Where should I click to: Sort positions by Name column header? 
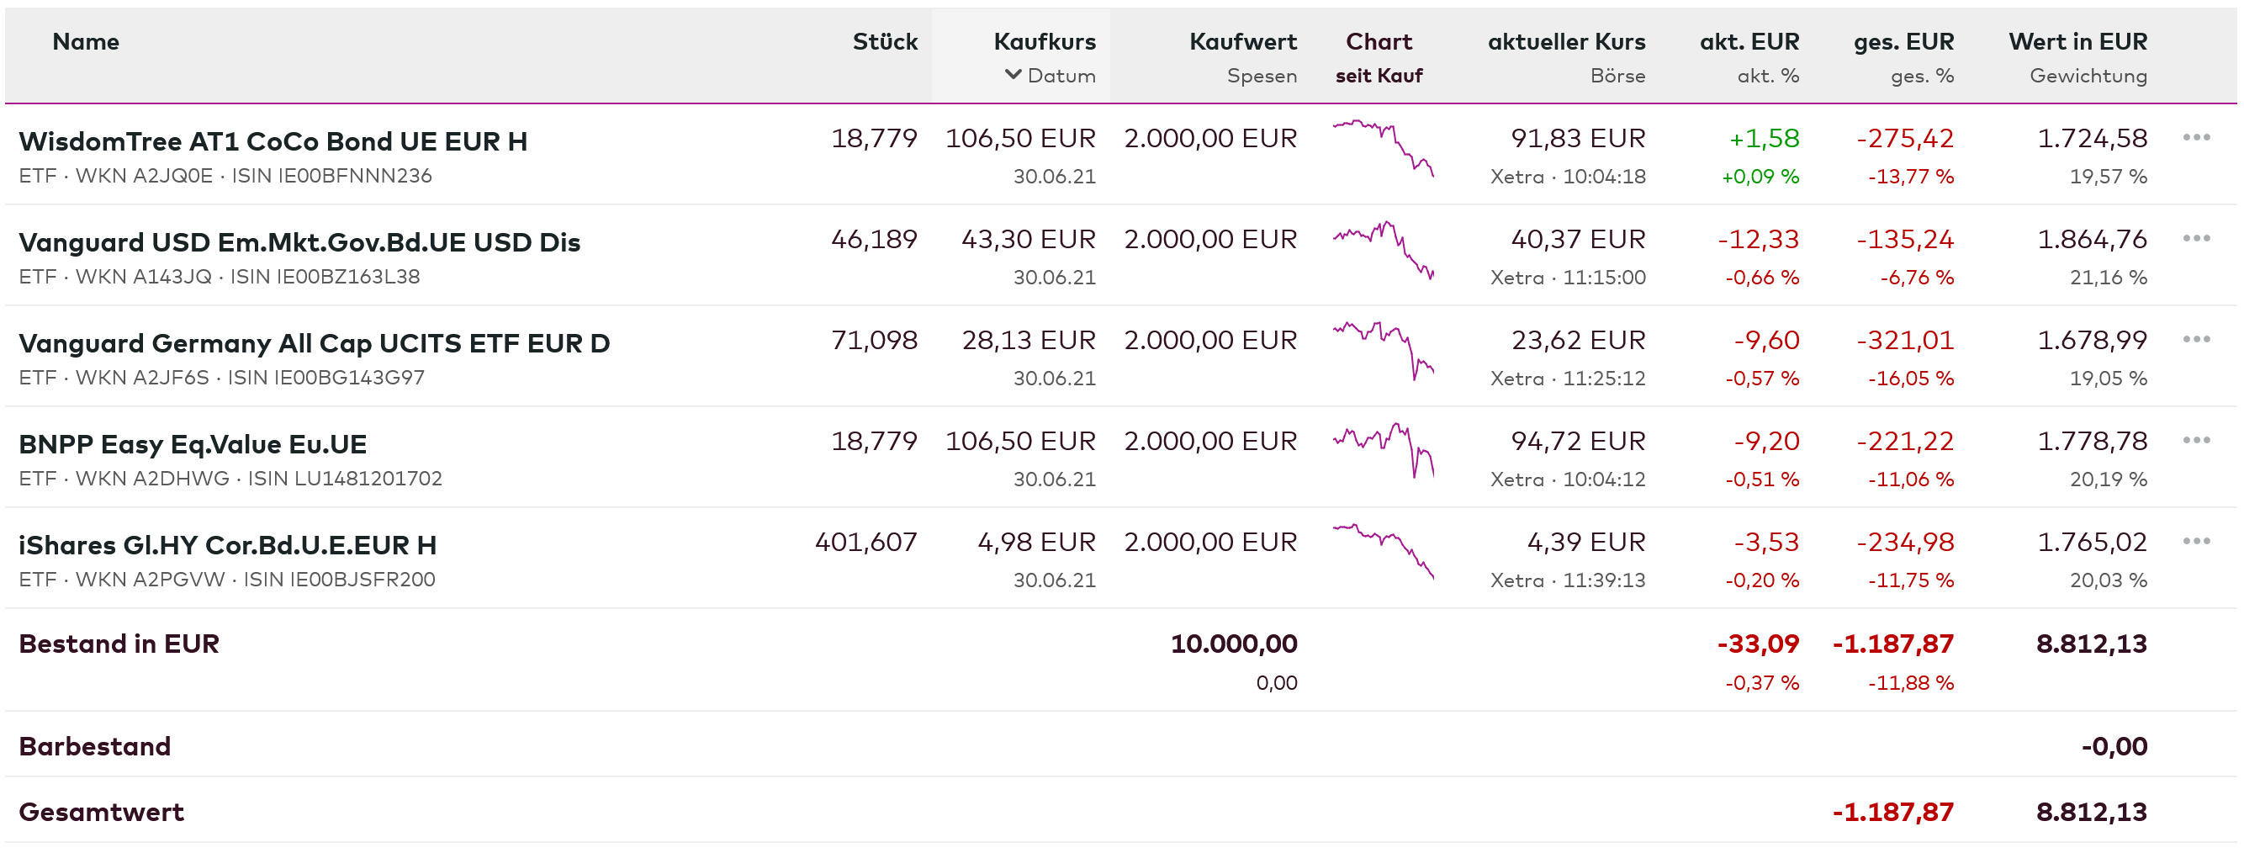(86, 42)
